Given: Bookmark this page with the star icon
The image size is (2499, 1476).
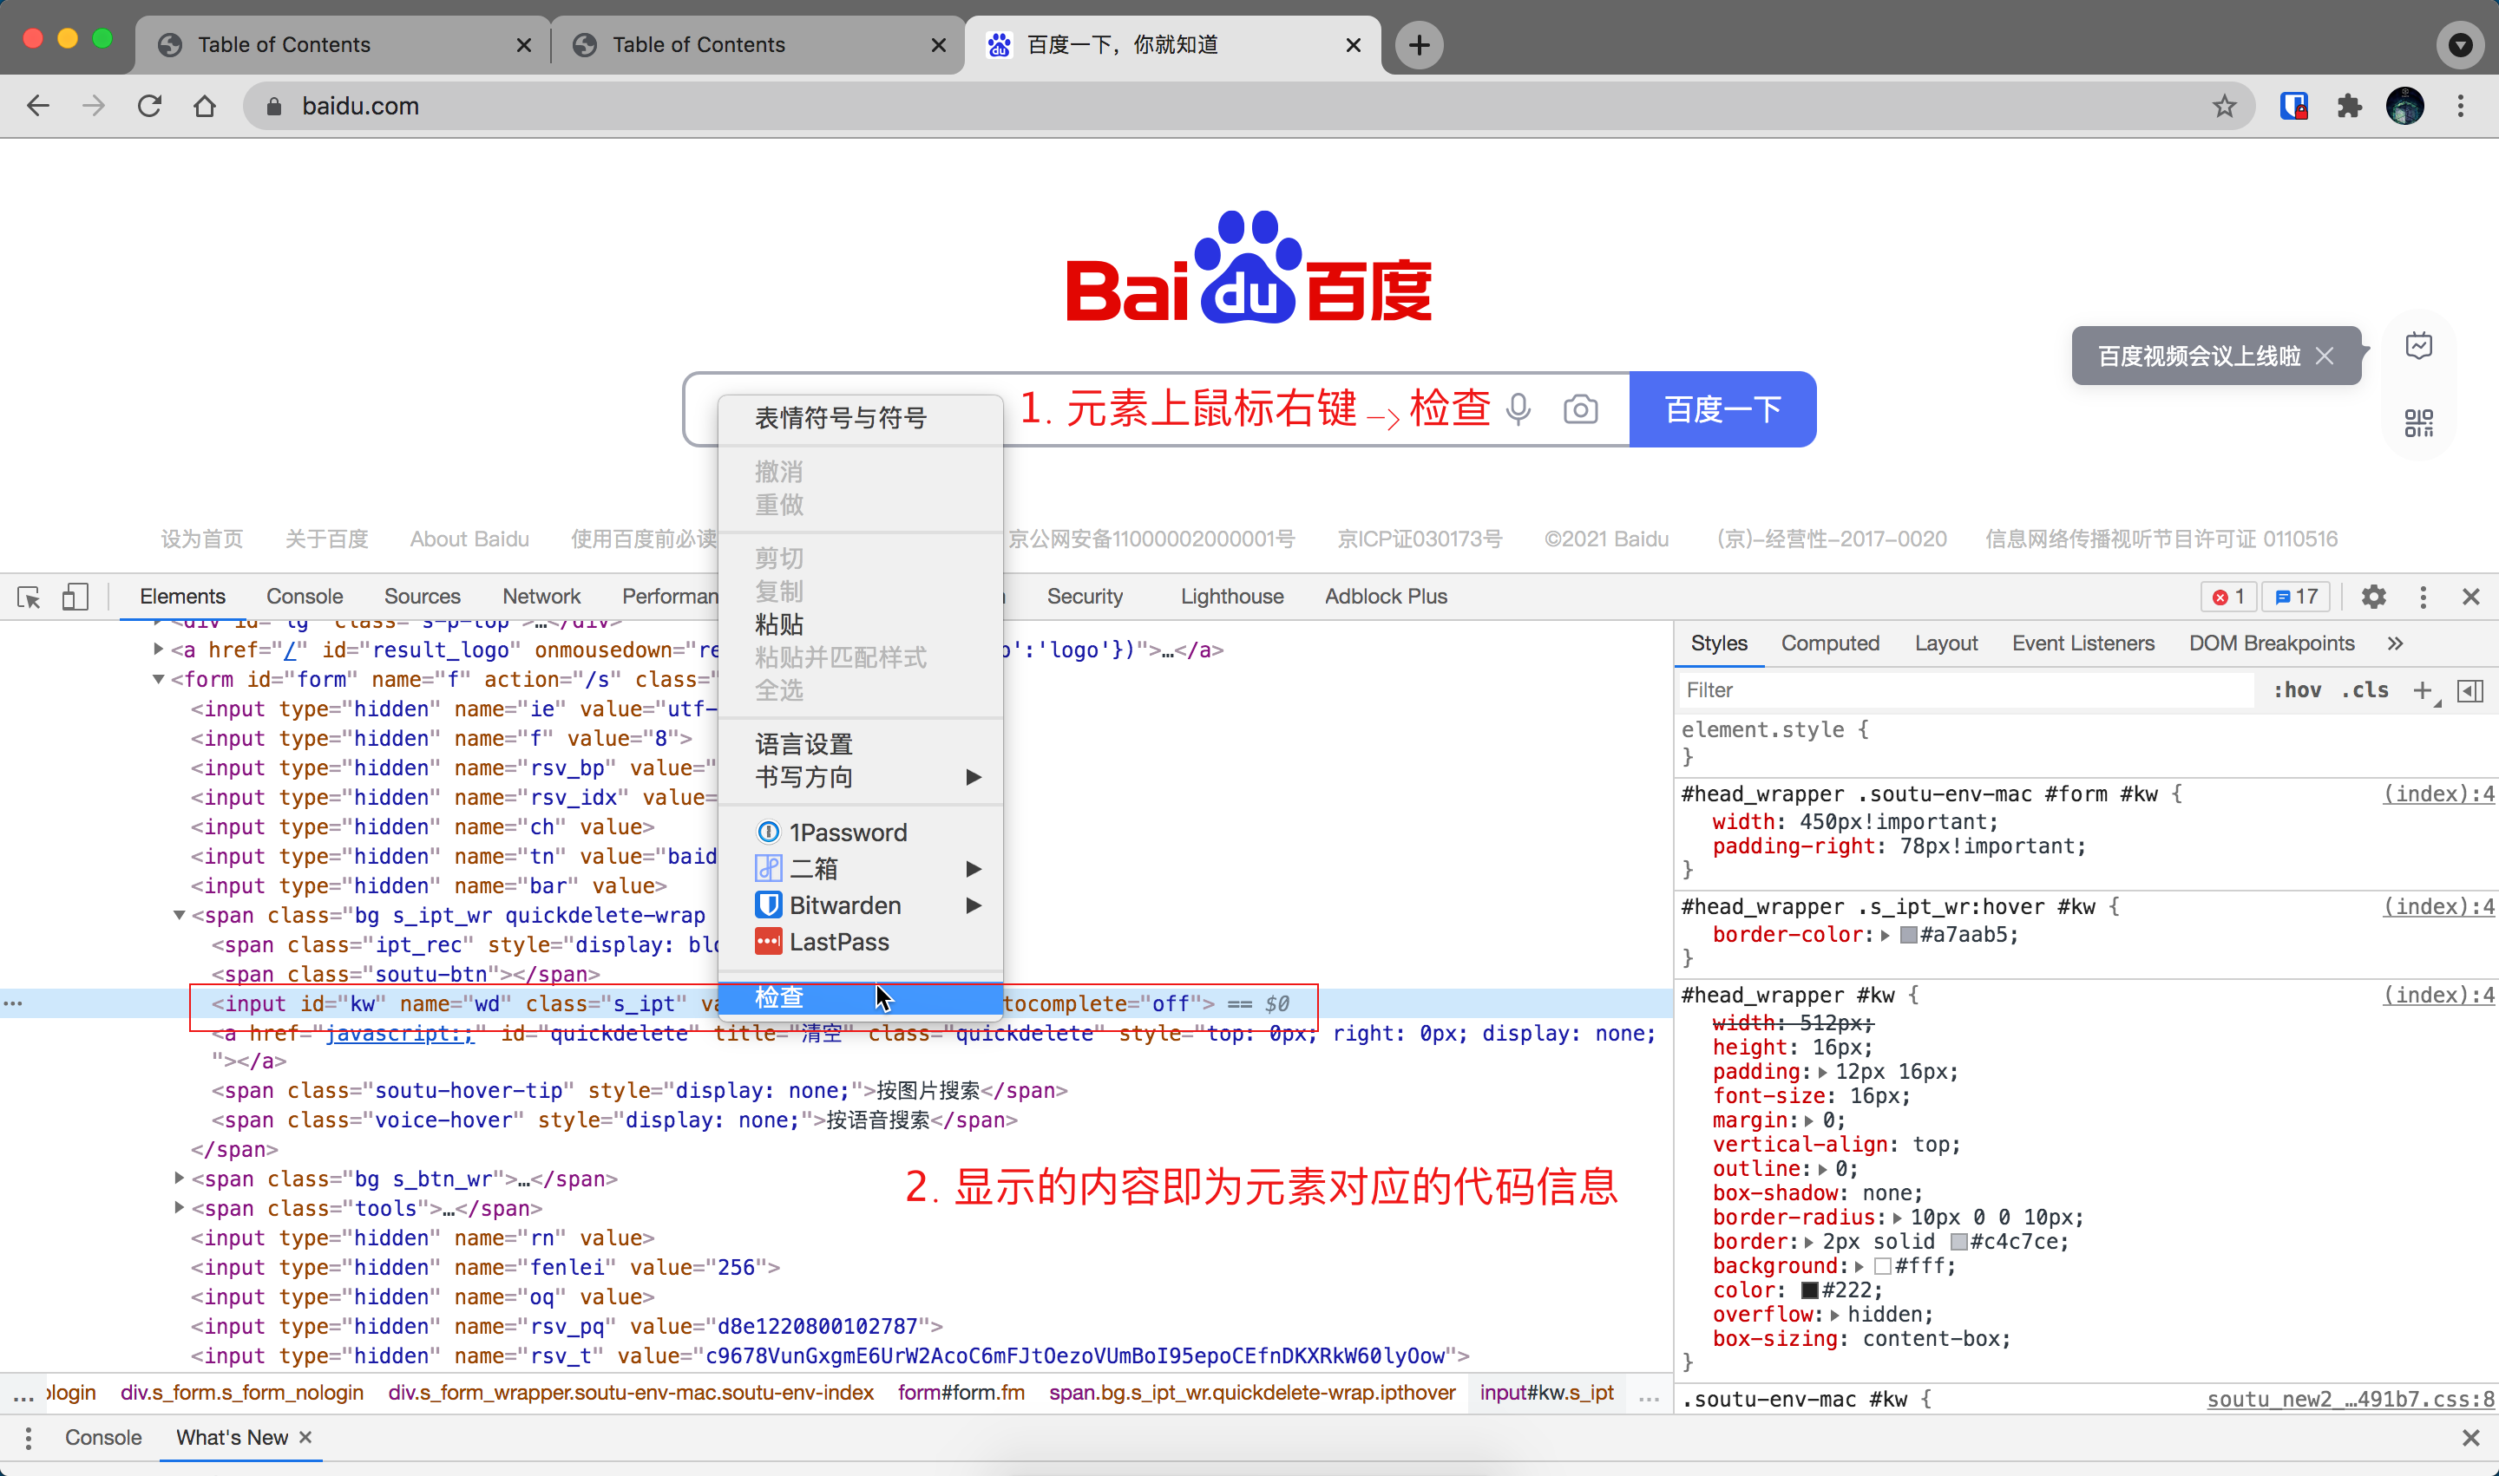Looking at the screenshot, I should (x=2224, y=107).
